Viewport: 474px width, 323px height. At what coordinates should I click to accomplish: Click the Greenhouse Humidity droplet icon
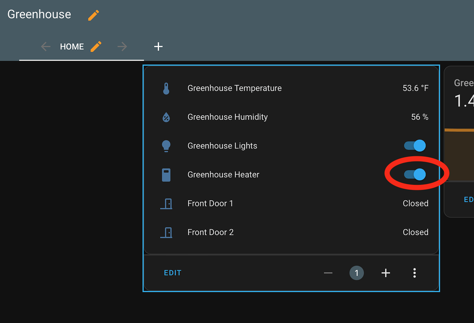click(166, 117)
